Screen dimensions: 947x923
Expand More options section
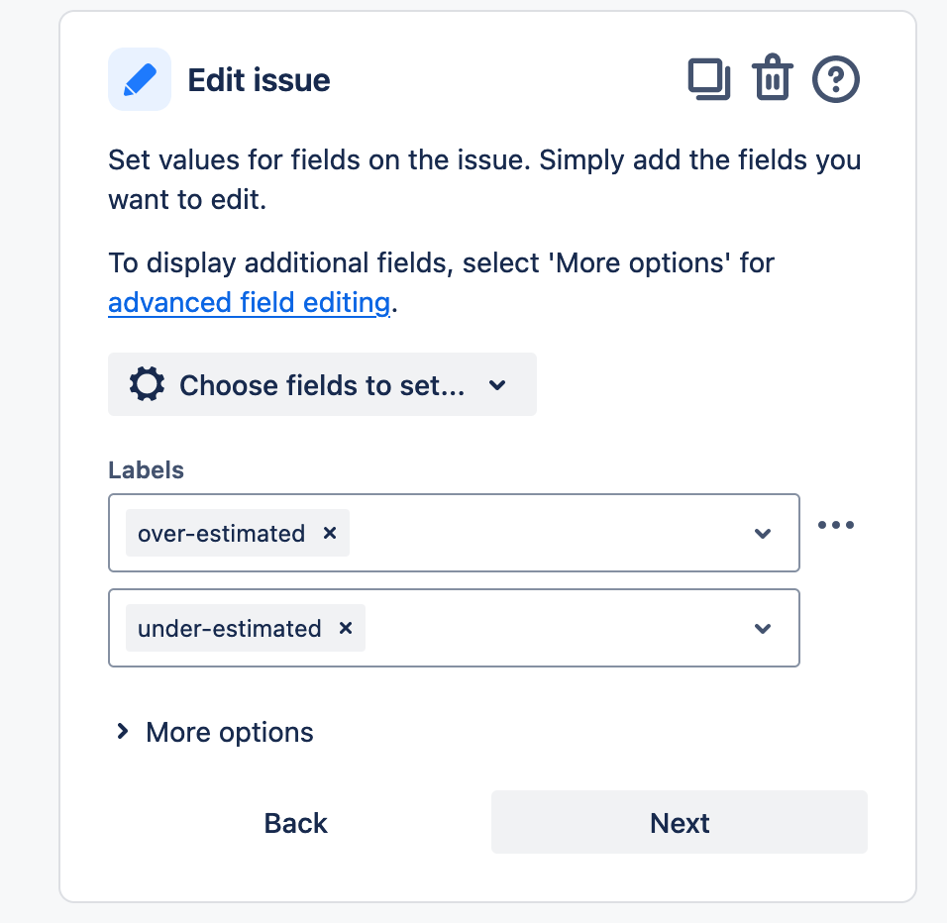214,732
